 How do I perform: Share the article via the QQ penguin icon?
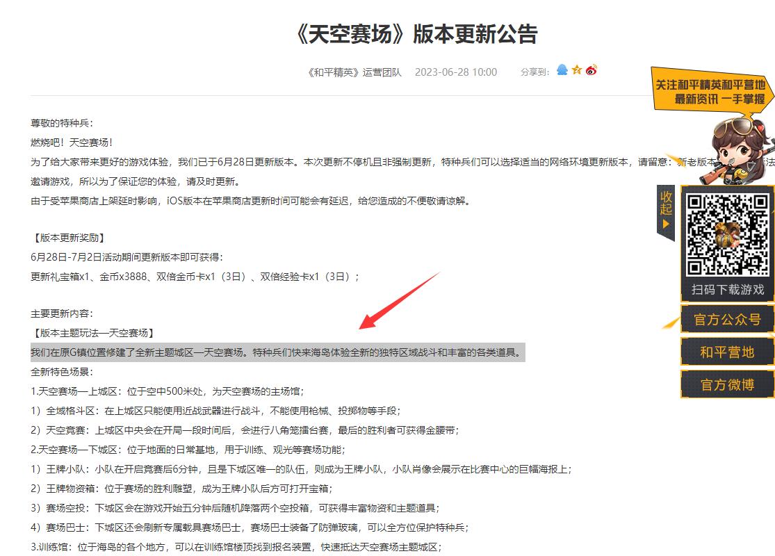coord(562,70)
